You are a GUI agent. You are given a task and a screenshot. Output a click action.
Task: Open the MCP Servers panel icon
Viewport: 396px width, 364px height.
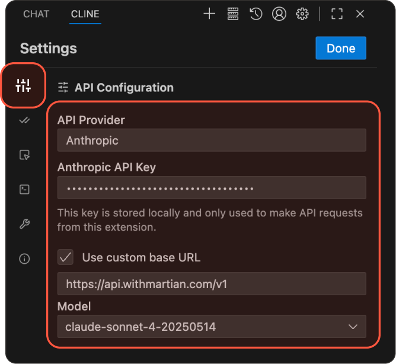pos(233,14)
